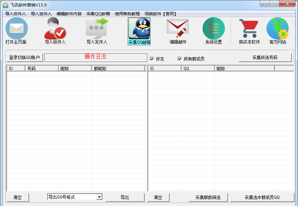Open 导入收件人 menu
Viewport: 298px width, 214px height.
tap(15, 14)
